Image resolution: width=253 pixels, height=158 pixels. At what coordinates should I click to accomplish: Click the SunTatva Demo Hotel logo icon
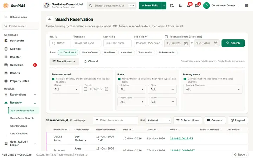click(x=47, y=6)
